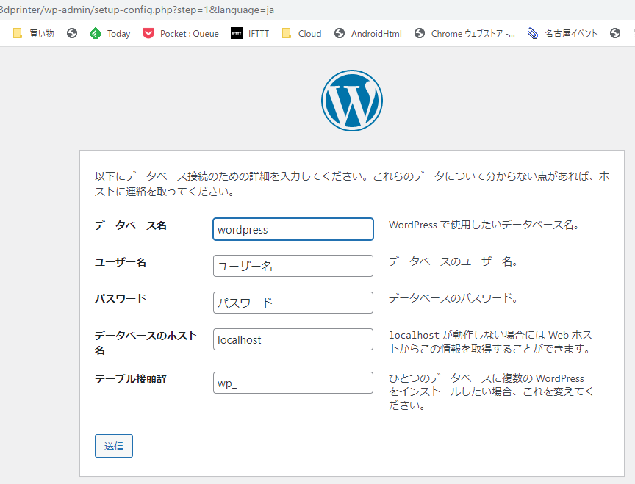Image resolution: width=635 pixels, height=484 pixels.
Task: Open the globe bookmark after 名古屋イベント
Action: (x=615, y=33)
